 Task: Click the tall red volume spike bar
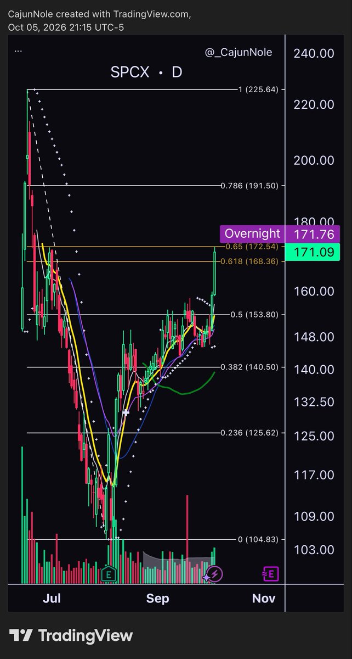coord(188,538)
